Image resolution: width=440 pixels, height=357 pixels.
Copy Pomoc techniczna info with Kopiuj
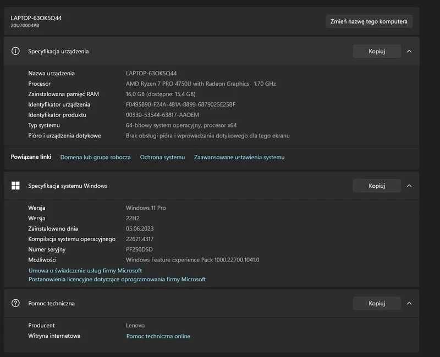[x=377, y=303]
